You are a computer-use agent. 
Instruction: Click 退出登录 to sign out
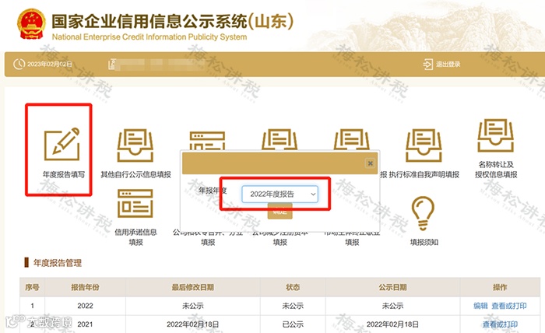(x=448, y=65)
